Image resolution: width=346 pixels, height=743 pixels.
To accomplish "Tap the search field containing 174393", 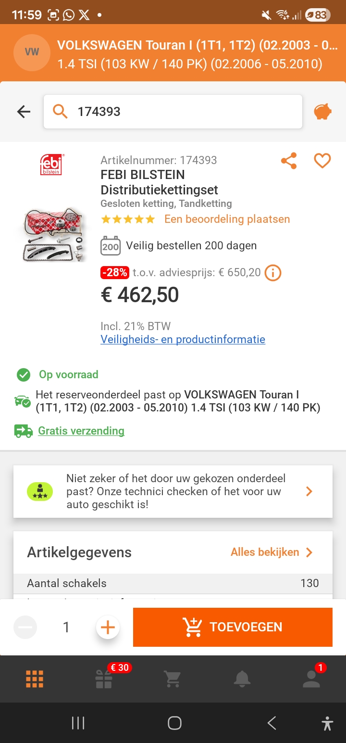I will click(x=173, y=112).
